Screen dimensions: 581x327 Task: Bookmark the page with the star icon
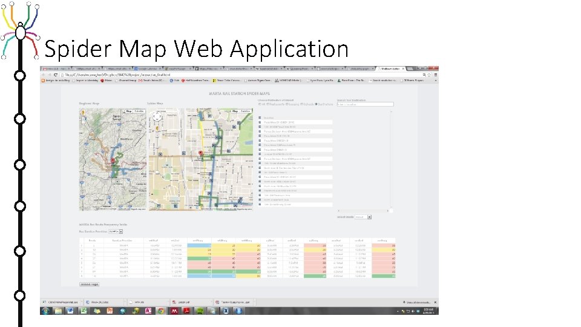(430, 74)
